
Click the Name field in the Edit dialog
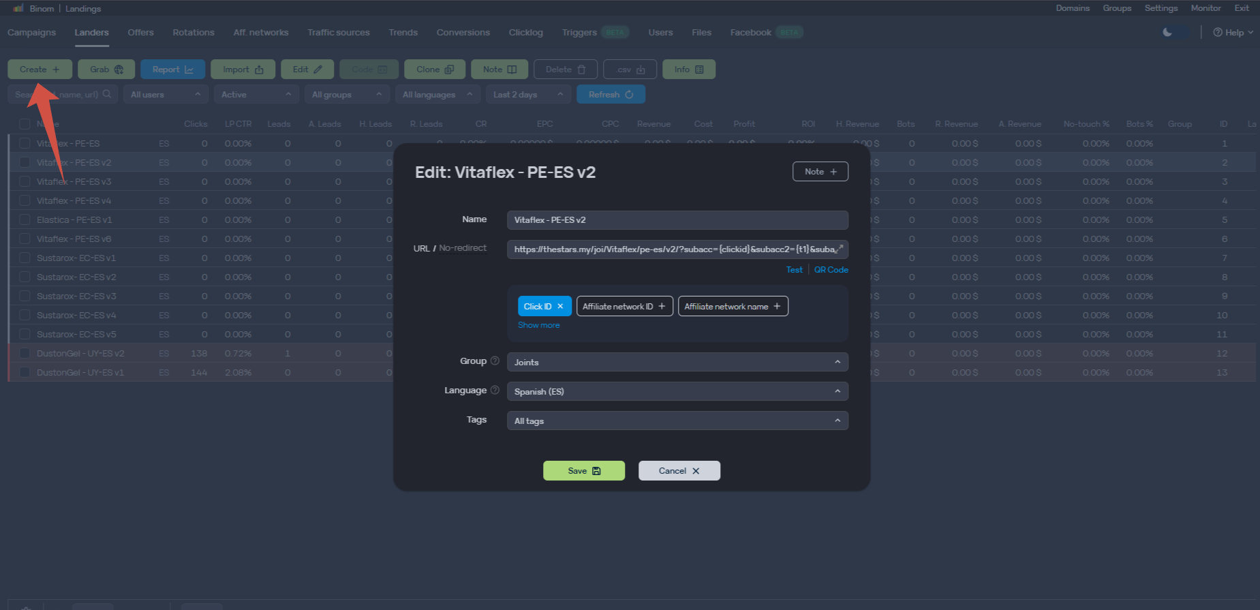677,219
